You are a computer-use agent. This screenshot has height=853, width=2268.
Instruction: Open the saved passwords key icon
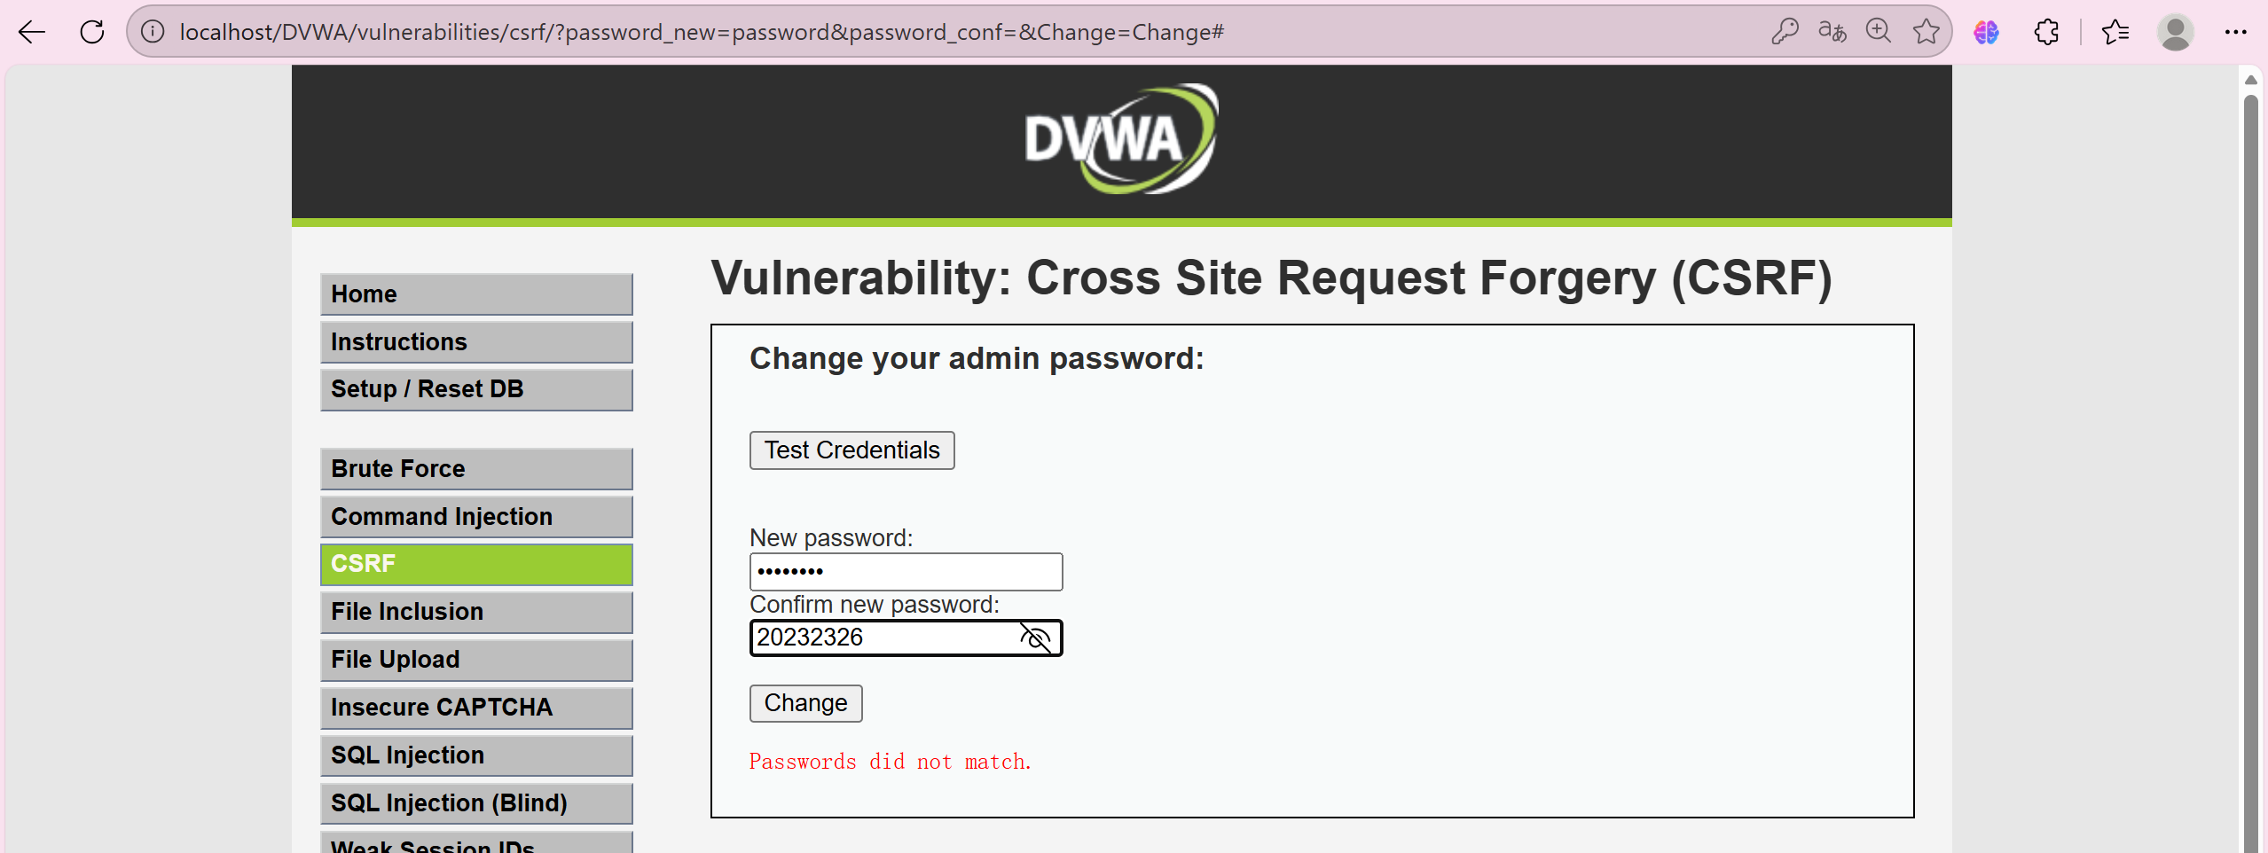click(x=1785, y=33)
